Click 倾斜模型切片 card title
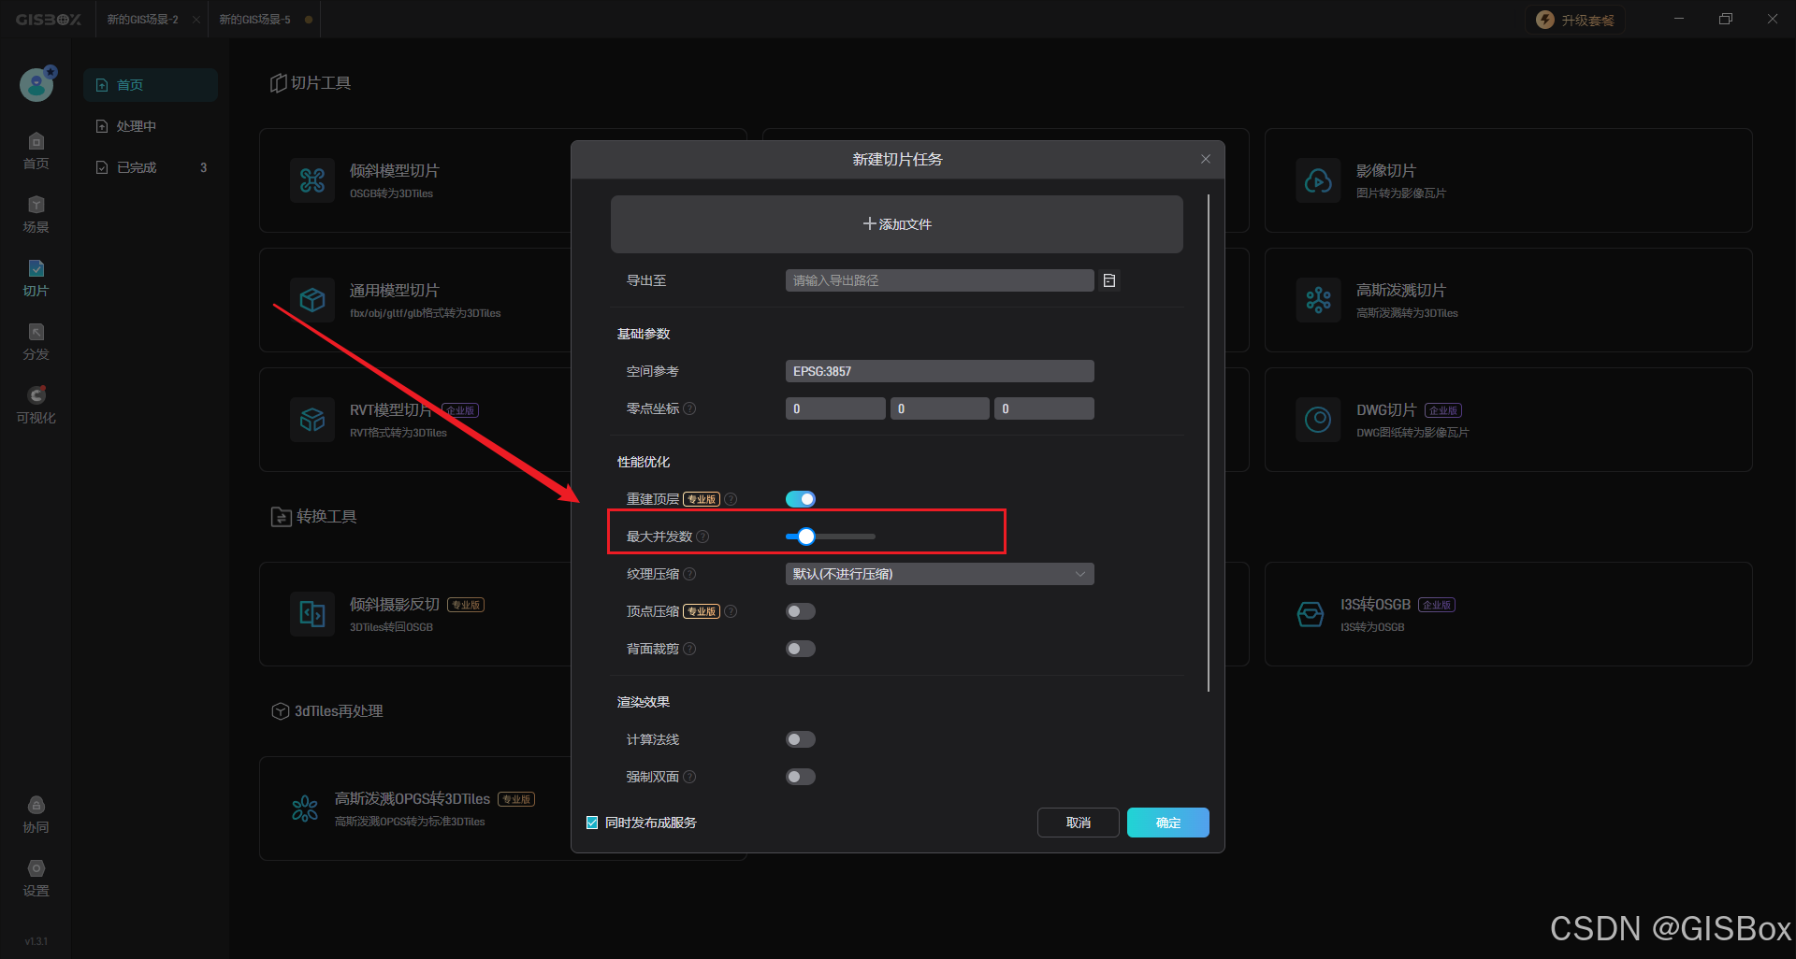 [395, 171]
